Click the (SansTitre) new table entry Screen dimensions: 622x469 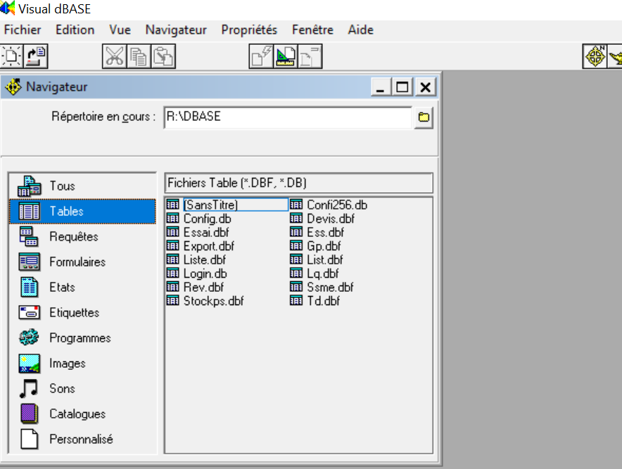(x=210, y=205)
